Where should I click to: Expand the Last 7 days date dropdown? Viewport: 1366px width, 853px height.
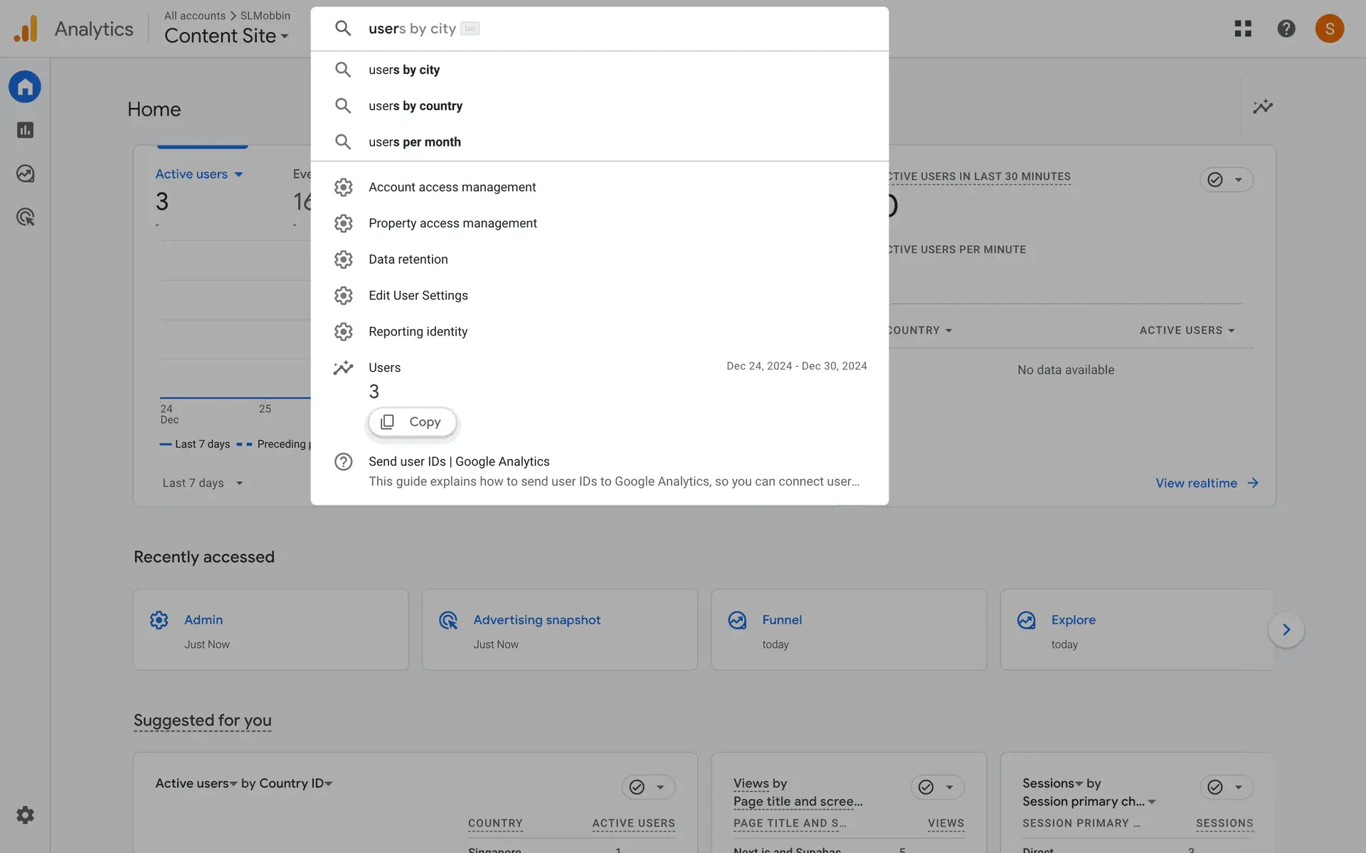202,483
